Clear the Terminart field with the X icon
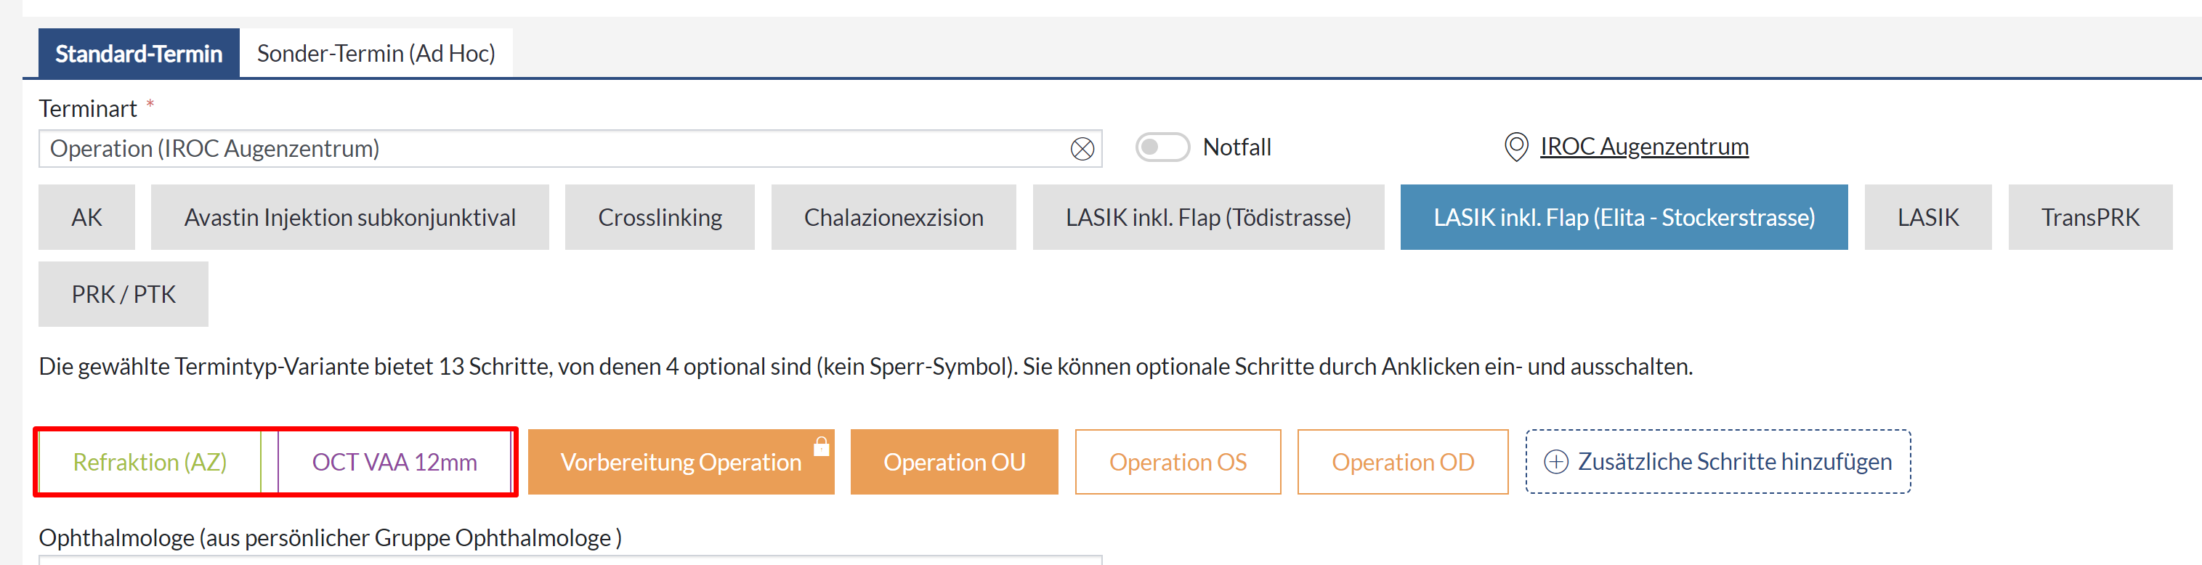The width and height of the screenshot is (2202, 565). pos(1081,149)
